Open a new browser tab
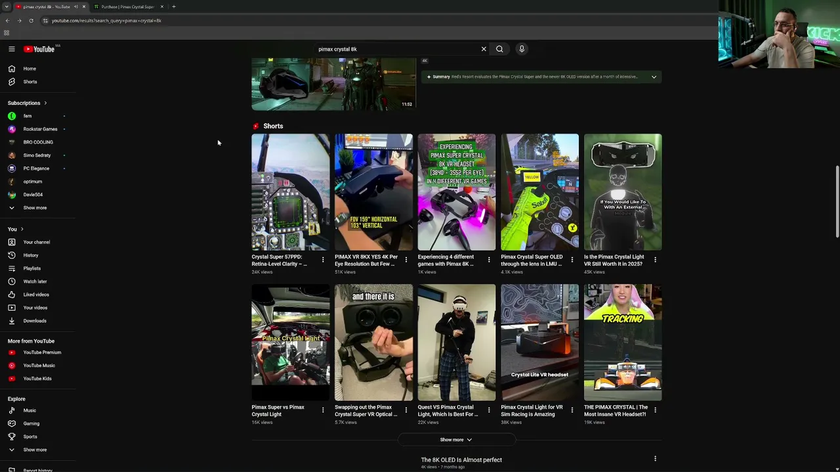This screenshot has height=472, width=840. tap(174, 7)
